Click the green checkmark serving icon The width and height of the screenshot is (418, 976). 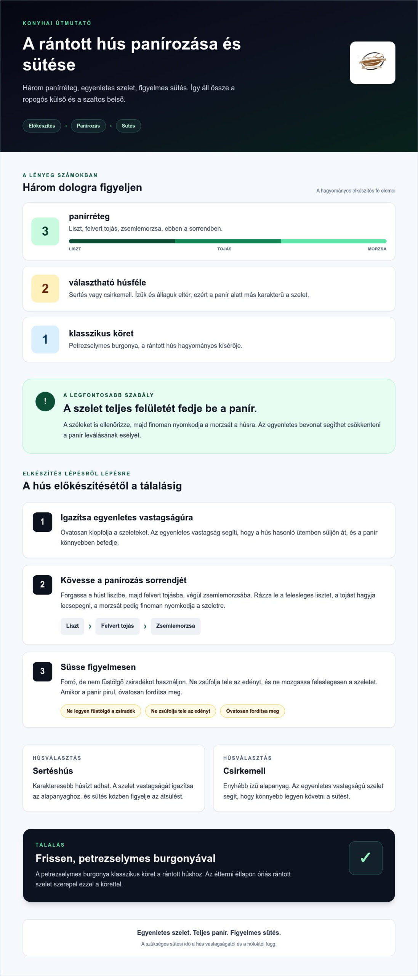pyautogui.click(x=365, y=858)
